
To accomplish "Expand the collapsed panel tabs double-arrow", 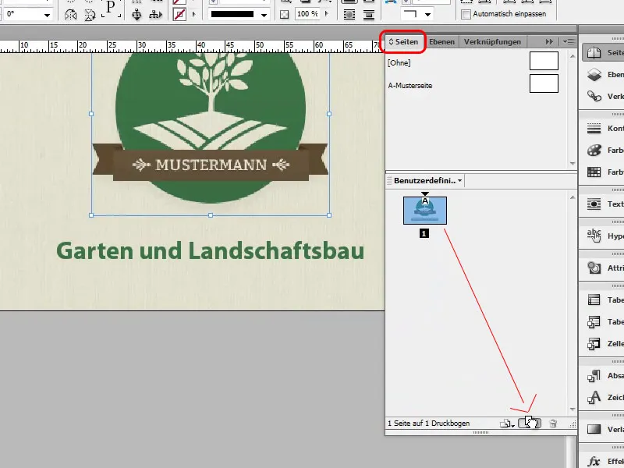I will 549,41.
